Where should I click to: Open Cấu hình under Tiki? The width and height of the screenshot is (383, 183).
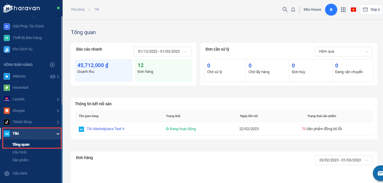pos(19,152)
